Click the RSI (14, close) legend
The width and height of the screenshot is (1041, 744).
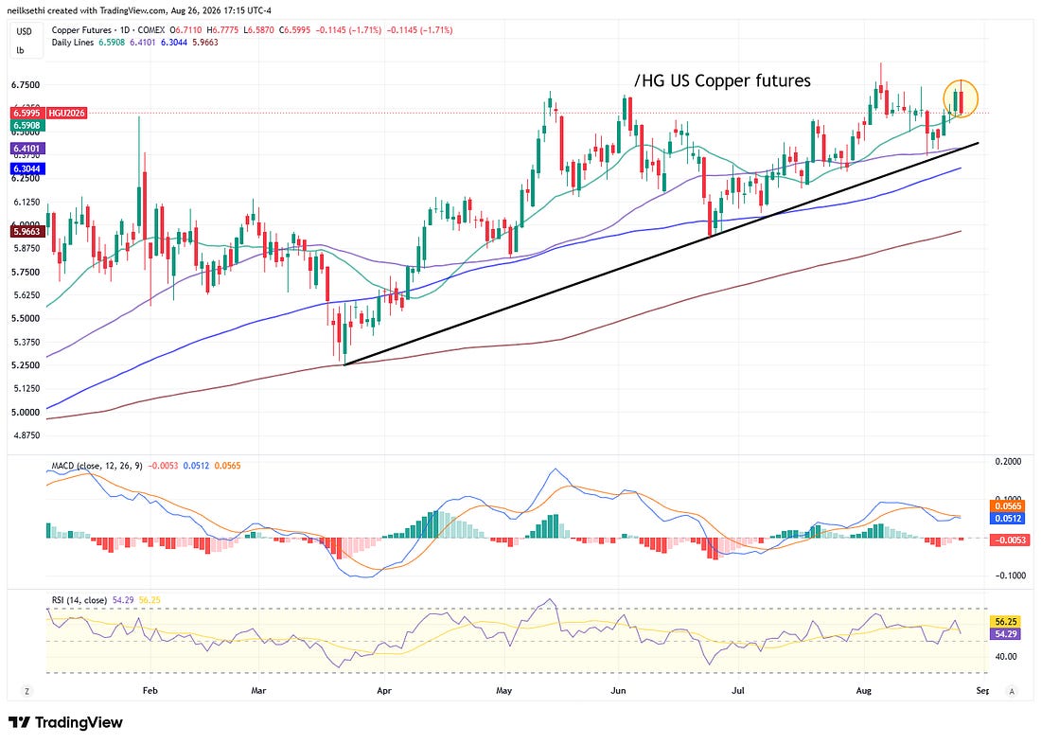point(79,600)
